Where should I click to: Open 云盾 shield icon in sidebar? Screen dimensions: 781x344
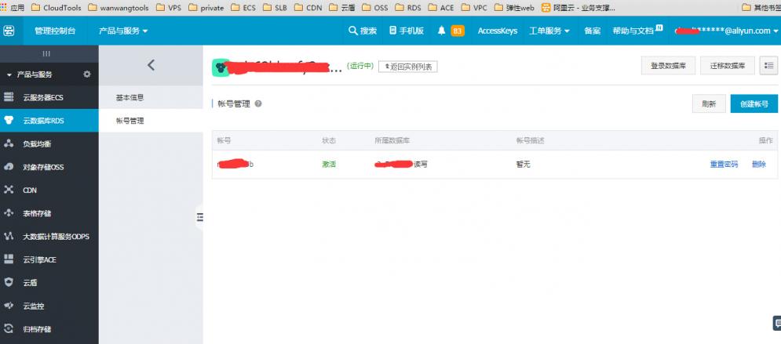9,282
